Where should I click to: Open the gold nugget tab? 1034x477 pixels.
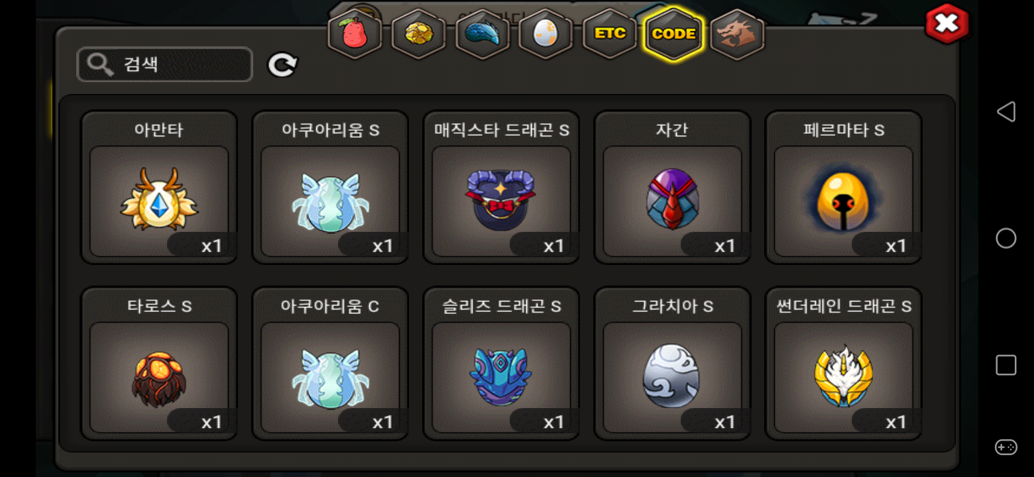click(x=419, y=34)
